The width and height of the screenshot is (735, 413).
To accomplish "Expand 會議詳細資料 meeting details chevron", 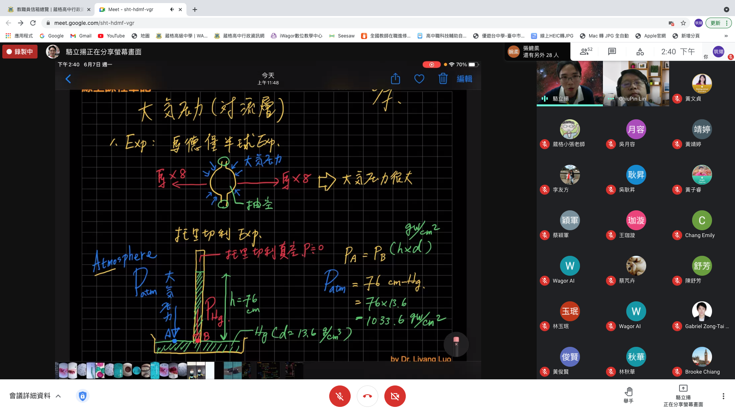I will click(58, 396).
